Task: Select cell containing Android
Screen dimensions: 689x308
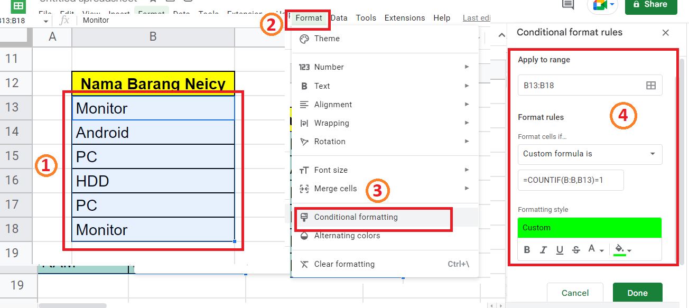Action: [x=153, y=132]
